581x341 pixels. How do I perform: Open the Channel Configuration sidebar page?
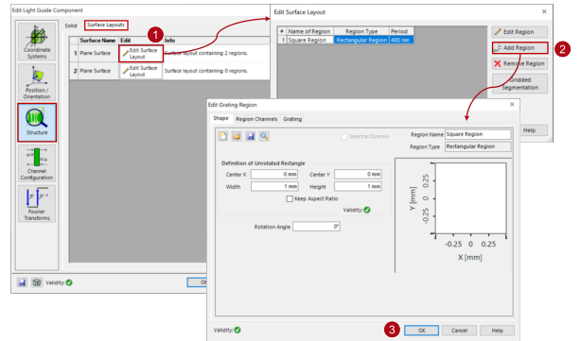tap(37, 163)
